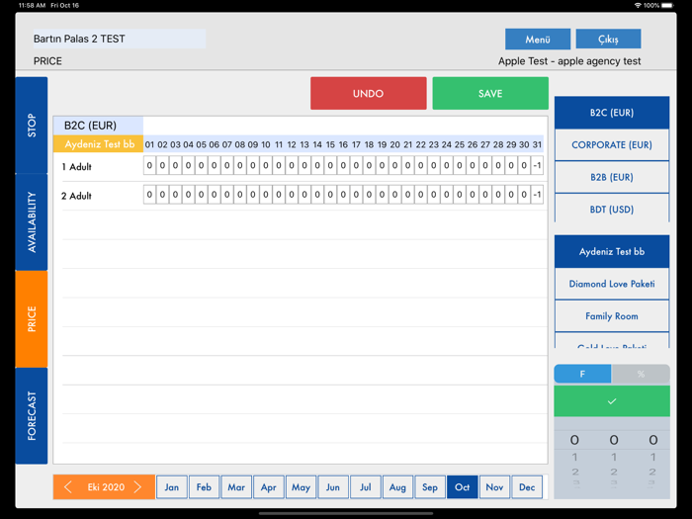Image resolution: width=692 pixels, height=519 pixels.
Task: Tap 2 Adult price cell for day 25
Action: click(x=460, y=195)
